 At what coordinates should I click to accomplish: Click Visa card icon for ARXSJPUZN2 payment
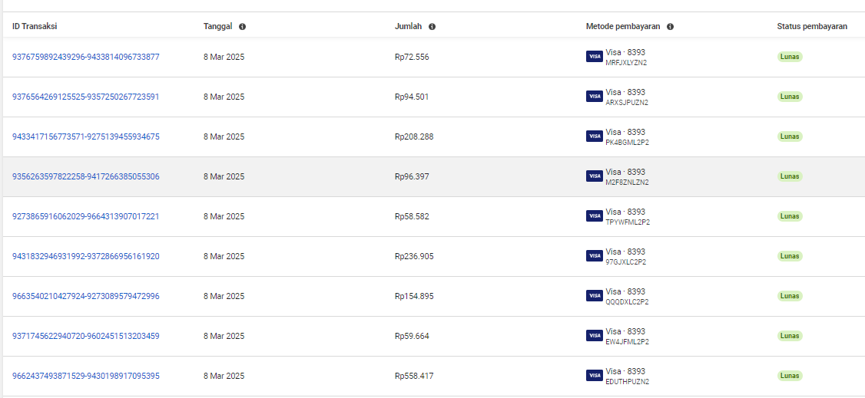pos(594,97)
